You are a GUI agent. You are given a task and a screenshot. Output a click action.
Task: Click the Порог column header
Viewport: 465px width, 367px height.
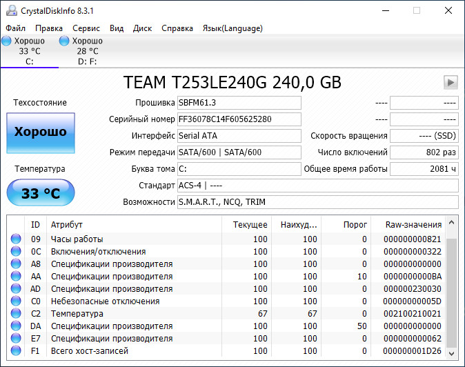click(346, 225)
